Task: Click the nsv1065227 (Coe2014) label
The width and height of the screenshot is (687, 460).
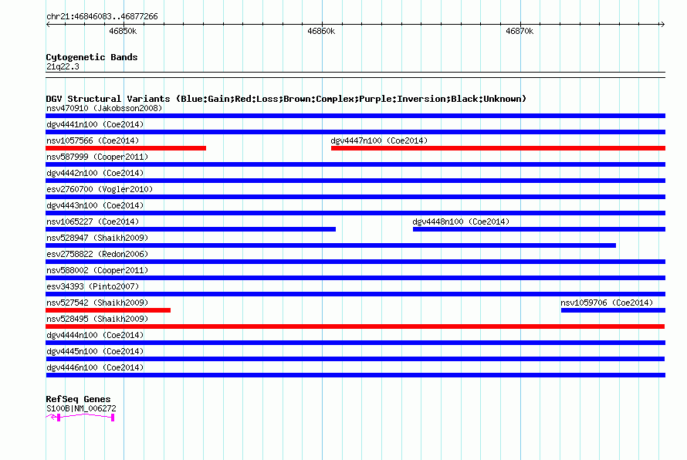Action: point(93,222)
